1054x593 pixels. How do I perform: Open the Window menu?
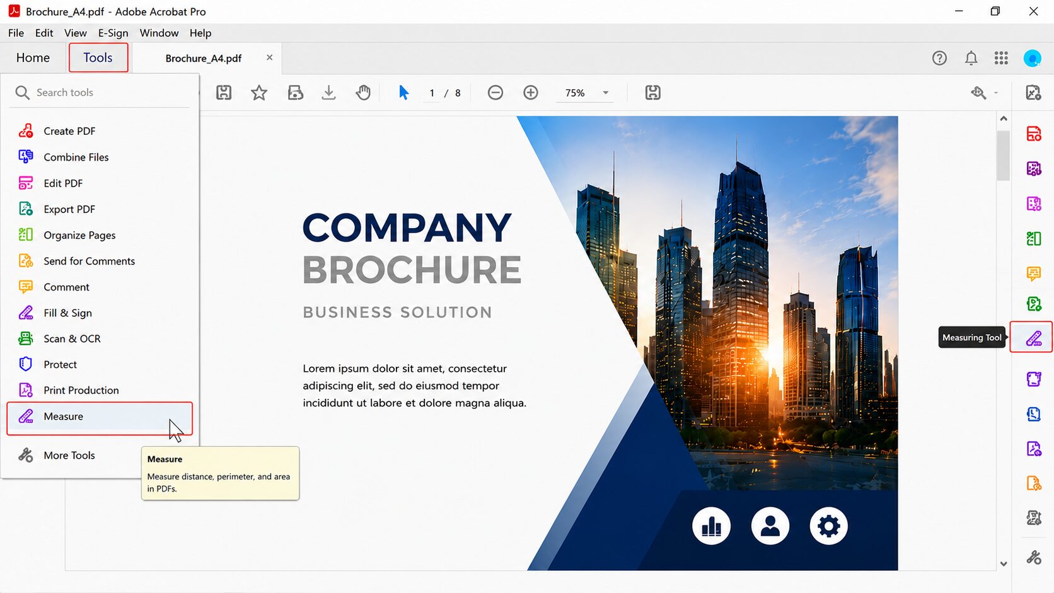click(x=159, y=33)
